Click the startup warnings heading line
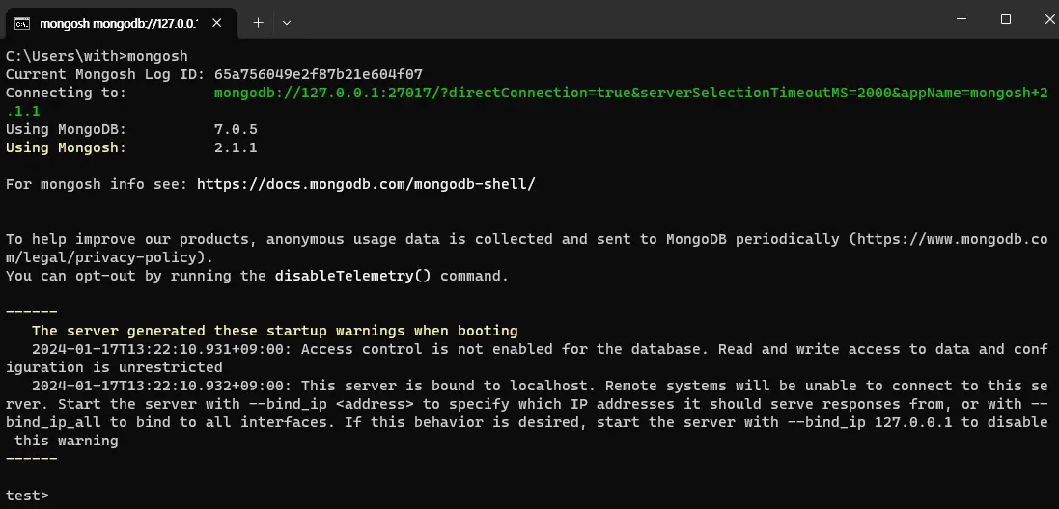Viewport: 1059px width, 509px height. click(x=274, y=331)
